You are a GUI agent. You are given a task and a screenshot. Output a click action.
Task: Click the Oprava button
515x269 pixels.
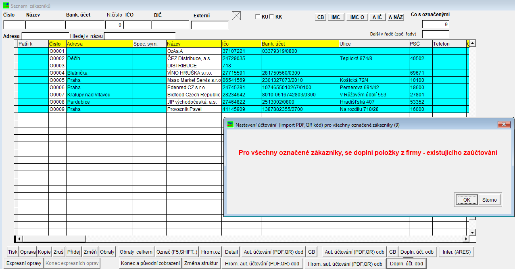click(x=28, y=252)
